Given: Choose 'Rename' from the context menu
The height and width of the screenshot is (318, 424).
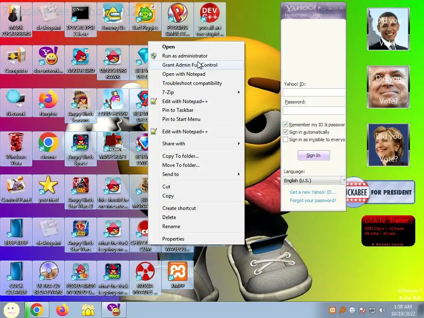Looking at the screenshot, I should pos(196,226).
